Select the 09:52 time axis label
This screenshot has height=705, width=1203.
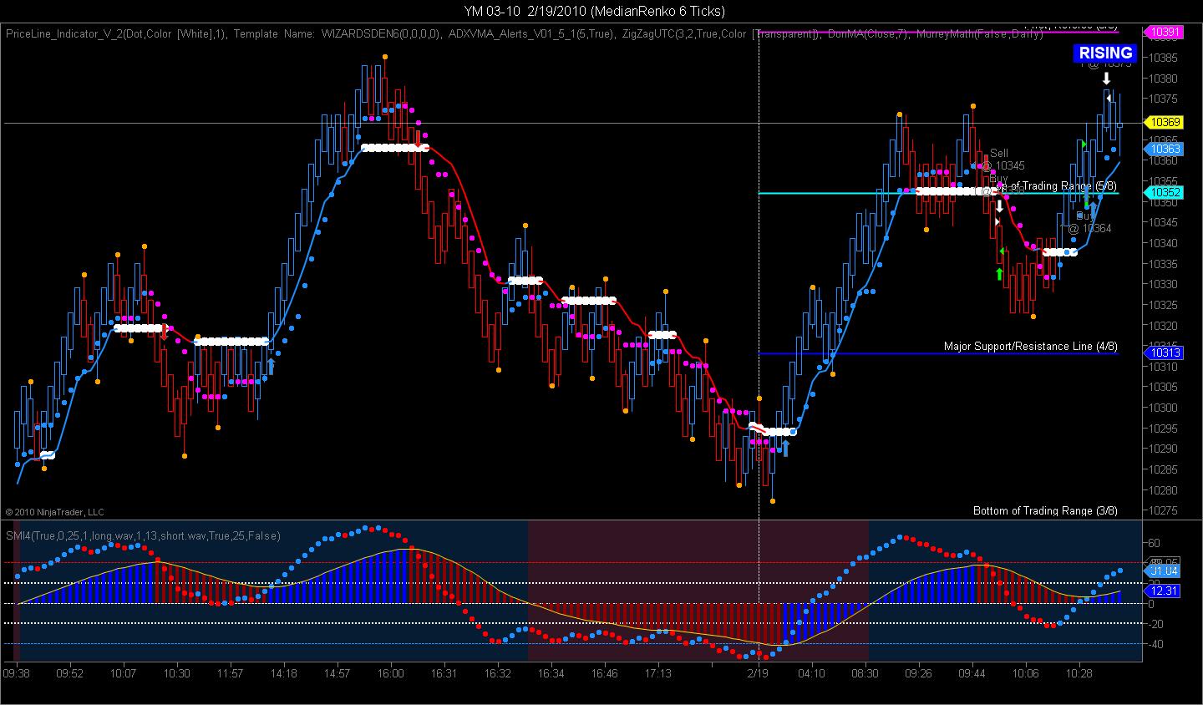70,673
